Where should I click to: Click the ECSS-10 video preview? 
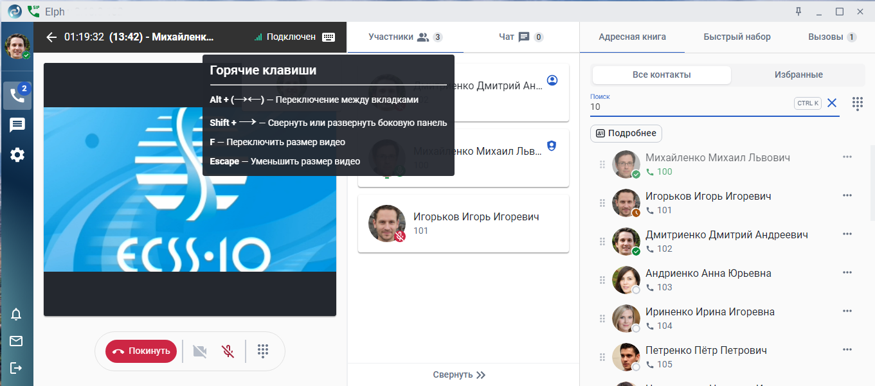tap(190, 189)
